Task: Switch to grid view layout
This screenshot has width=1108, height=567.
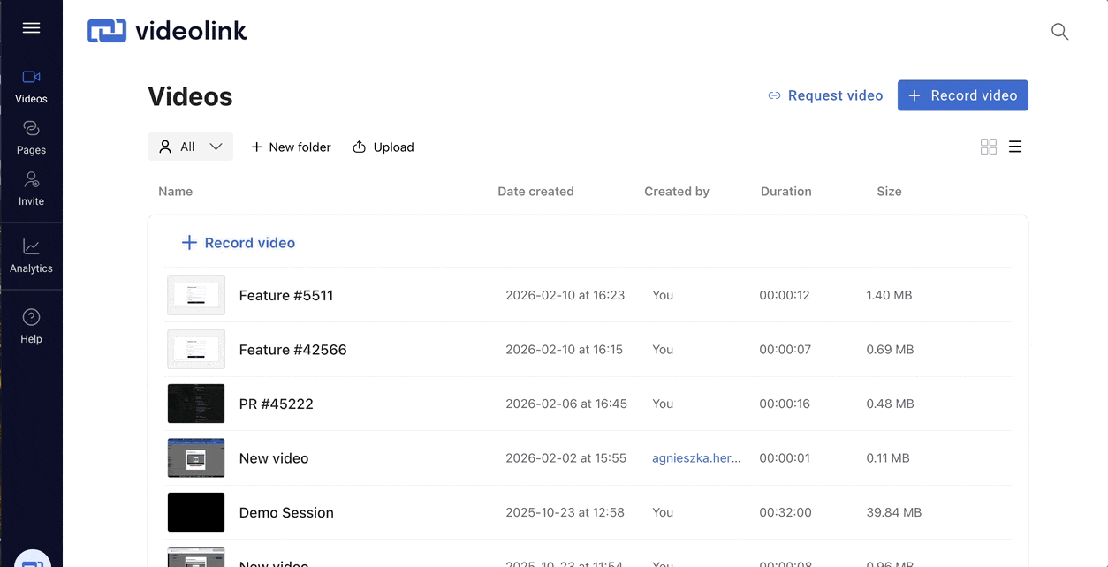Action: click(x=989, y=147)
